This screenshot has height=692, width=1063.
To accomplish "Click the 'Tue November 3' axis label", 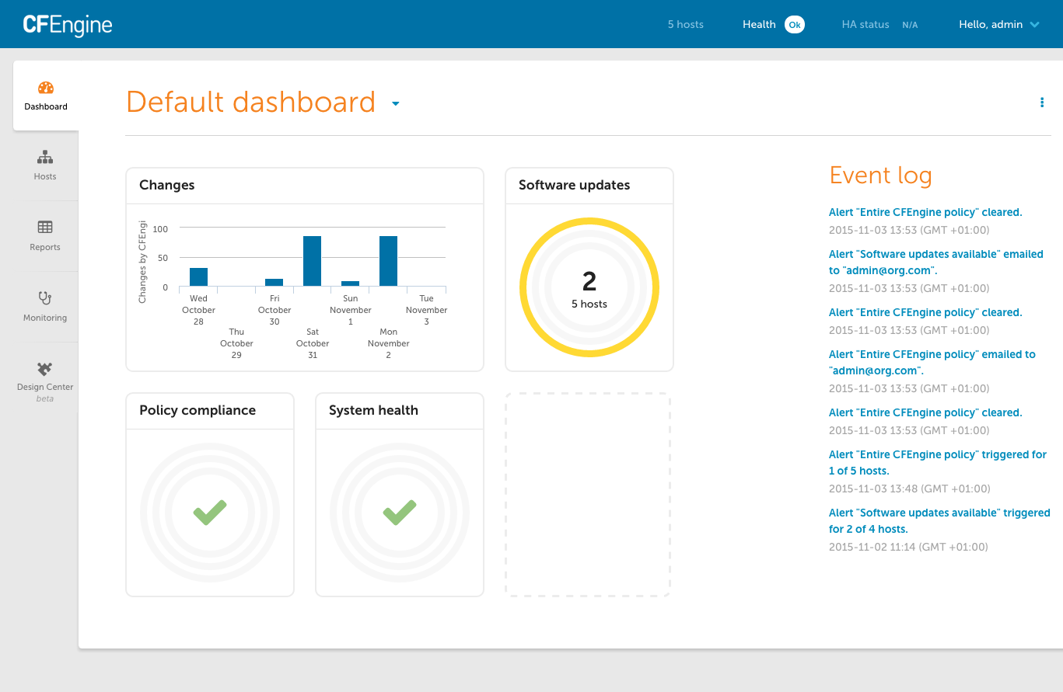I will [x=427, y=310].
